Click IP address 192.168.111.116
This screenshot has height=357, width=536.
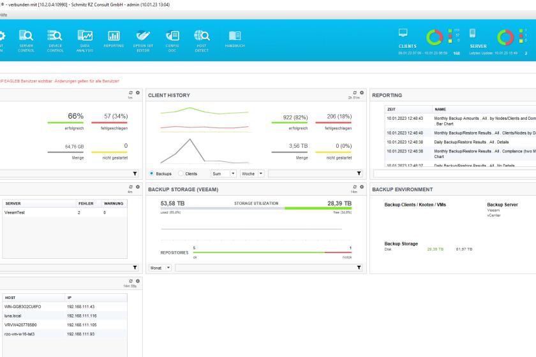coord(82,316)
